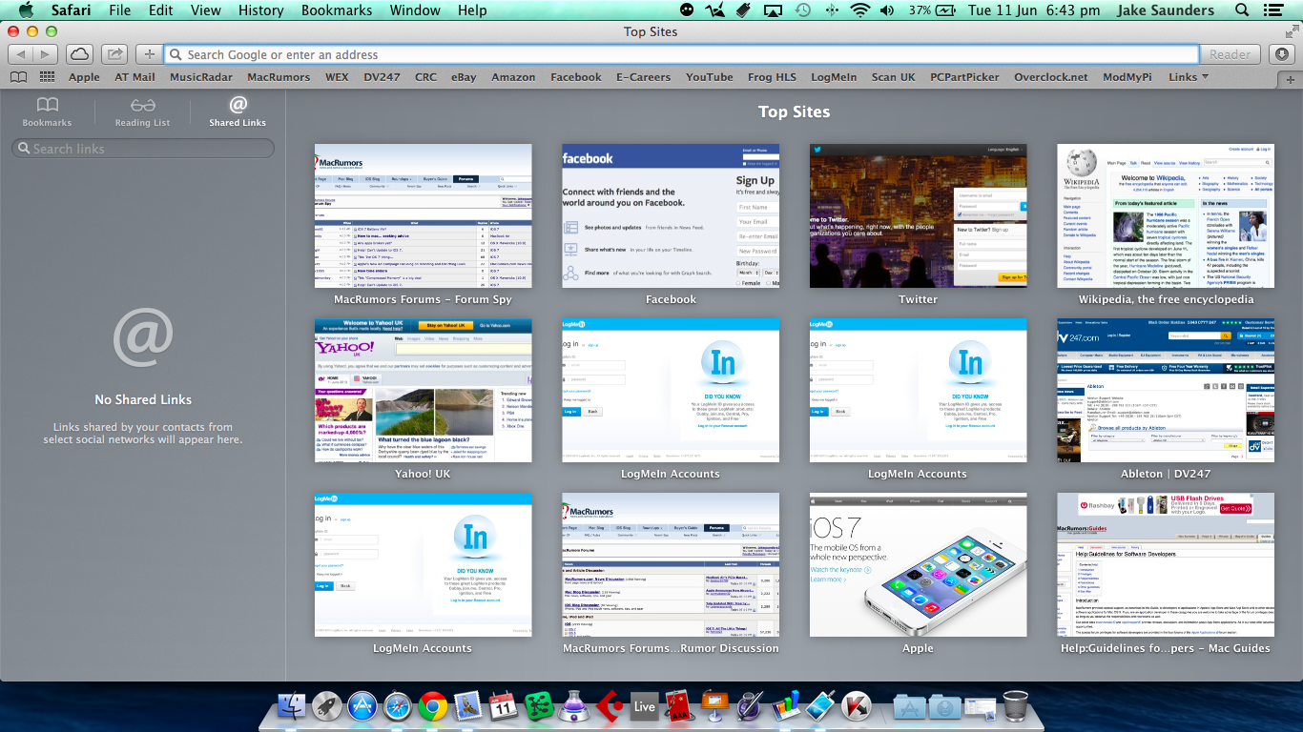This screenshot has height=732, width=1303.
Task: Open Finder from the Dock
Action: (x=291, y=706)
